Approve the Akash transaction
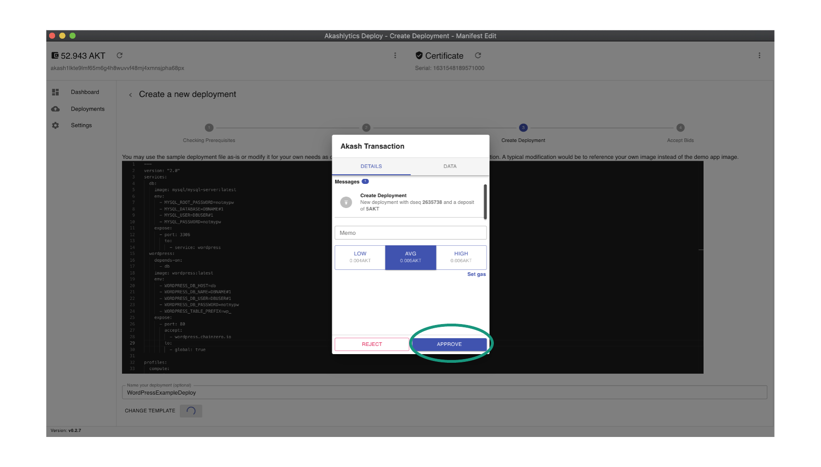 point(450,345)
